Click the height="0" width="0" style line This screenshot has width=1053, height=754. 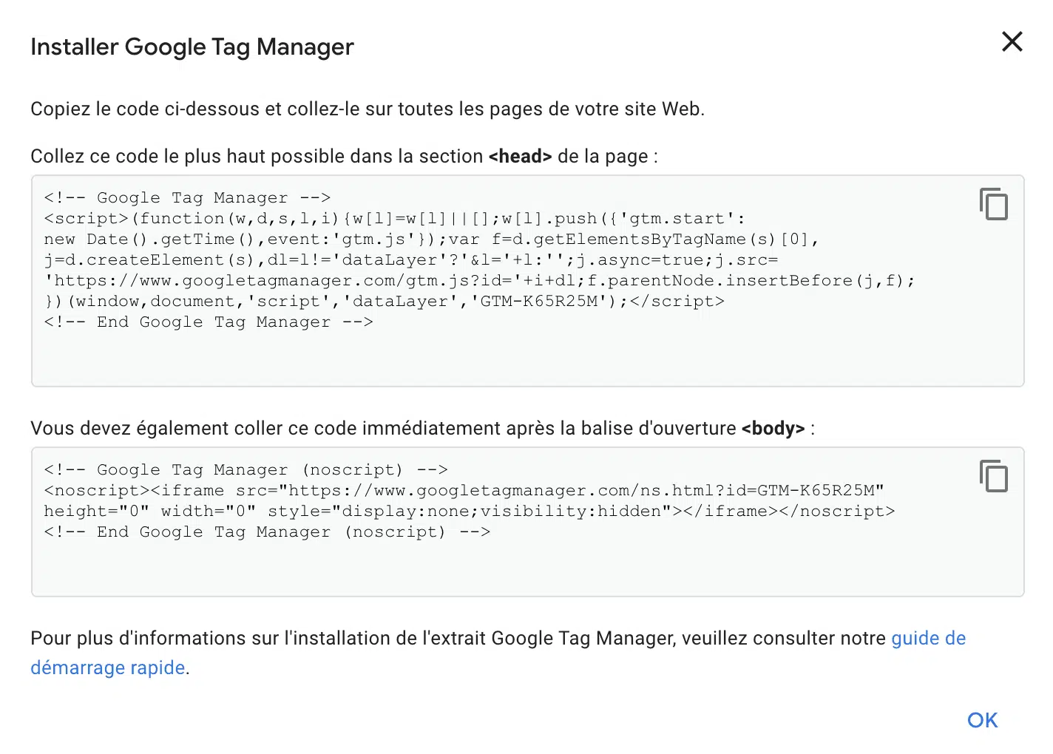click(x=469, y=511)
